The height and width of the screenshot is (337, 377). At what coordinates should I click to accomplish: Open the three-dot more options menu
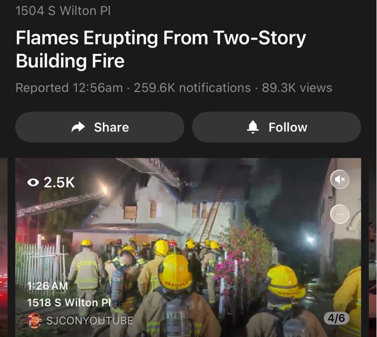(x=339, y=214)
